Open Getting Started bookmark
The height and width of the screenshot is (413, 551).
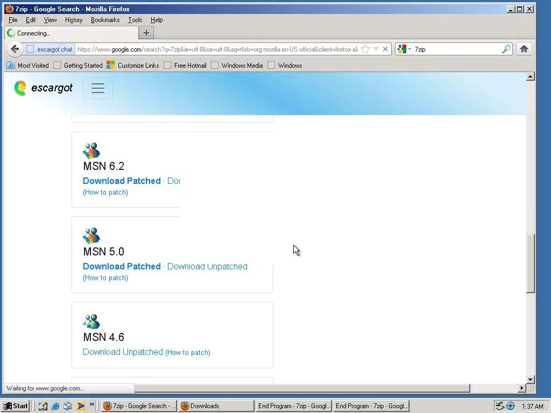tap(78, 65)
